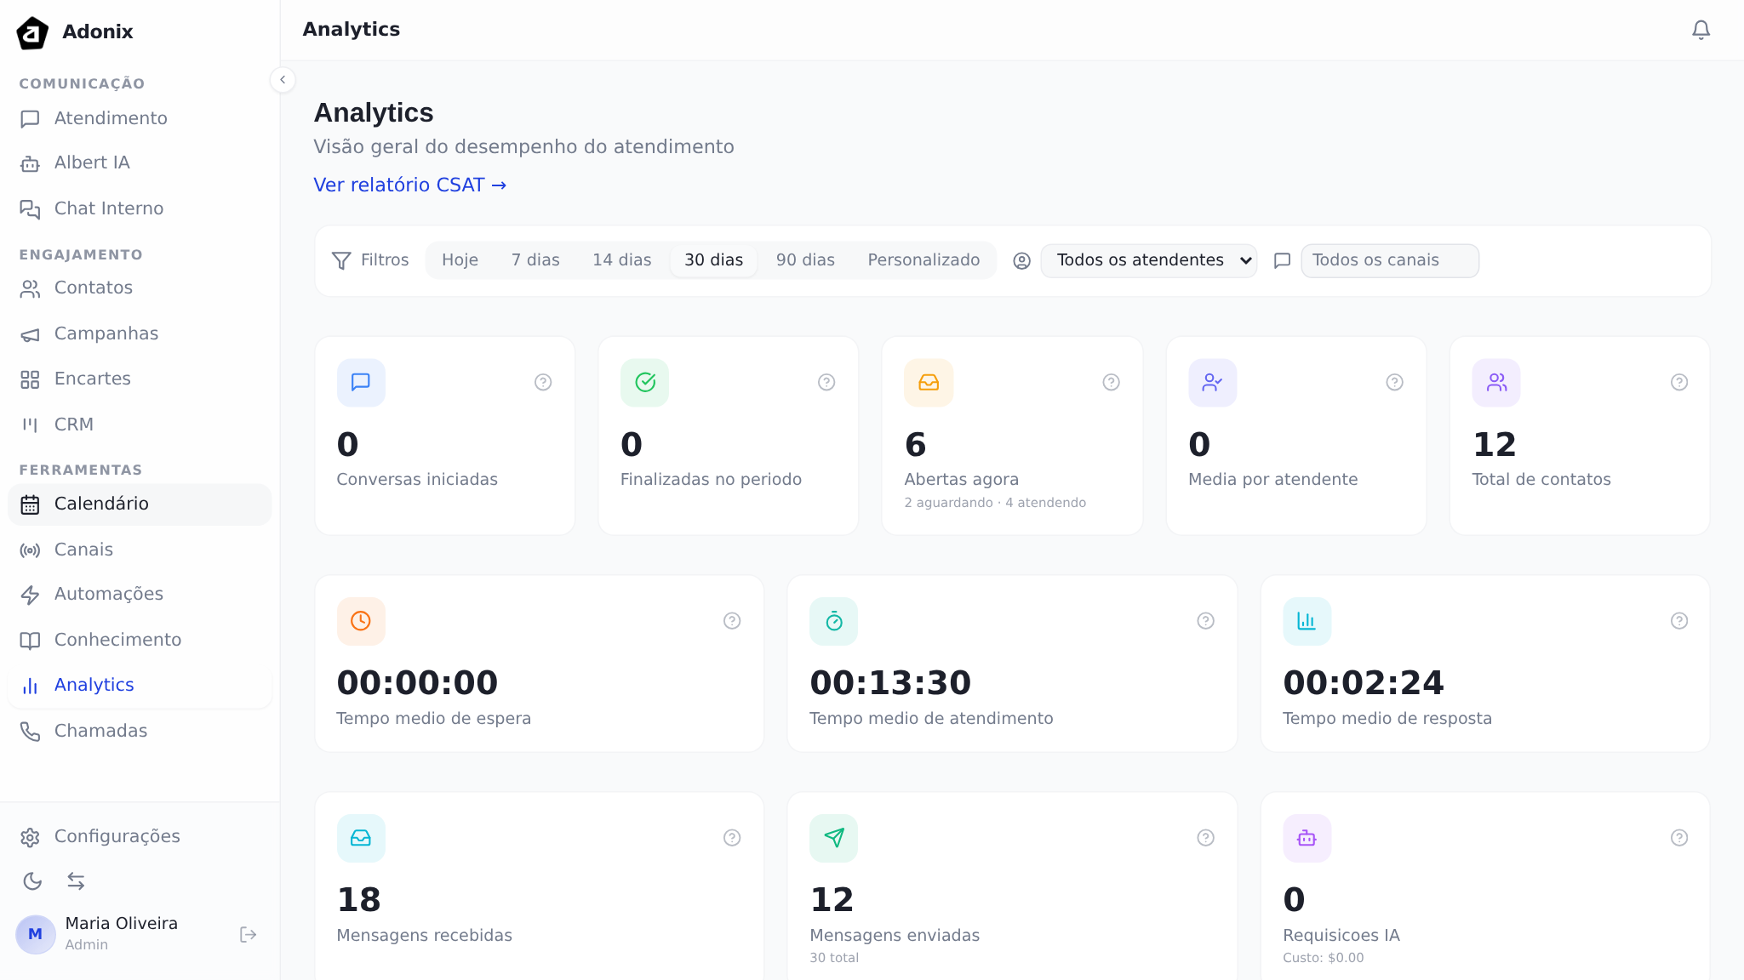Click Maria Oliveira's avatar badge

[x=35, y=933]
